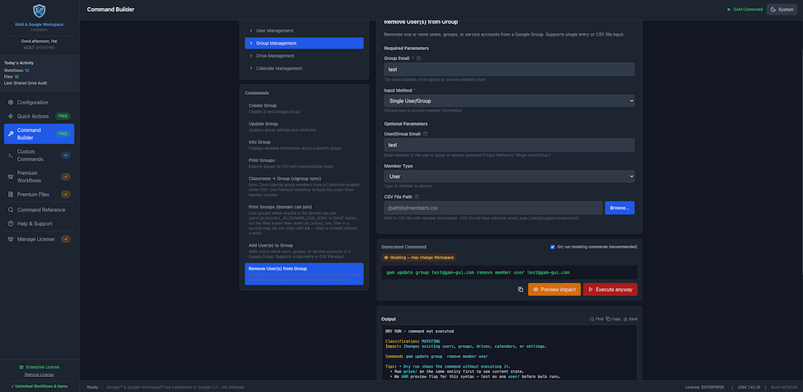Viewport: 803px width, 392px height.
Task: Click the Save download icon in Output panel
Action: 625,319
